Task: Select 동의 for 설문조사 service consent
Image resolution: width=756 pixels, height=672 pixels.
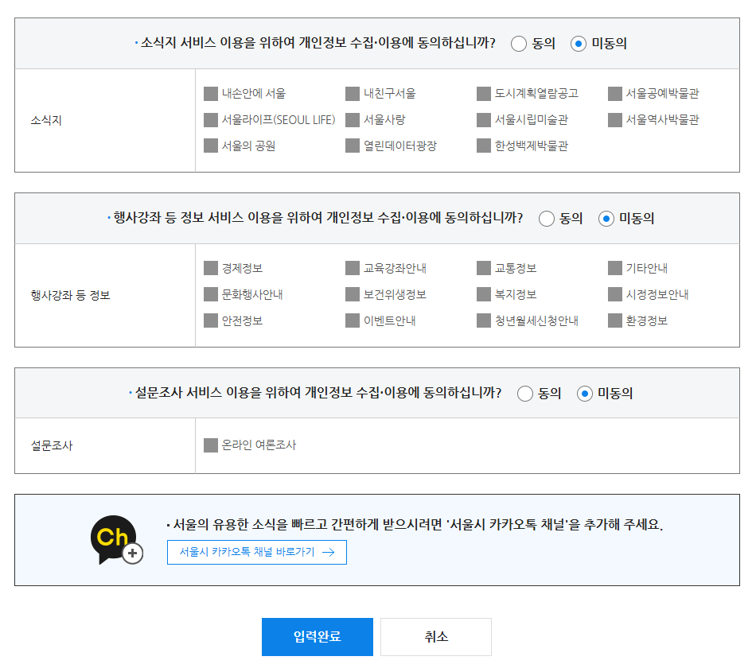Action: pyautogui.click(x=524, y=394)
